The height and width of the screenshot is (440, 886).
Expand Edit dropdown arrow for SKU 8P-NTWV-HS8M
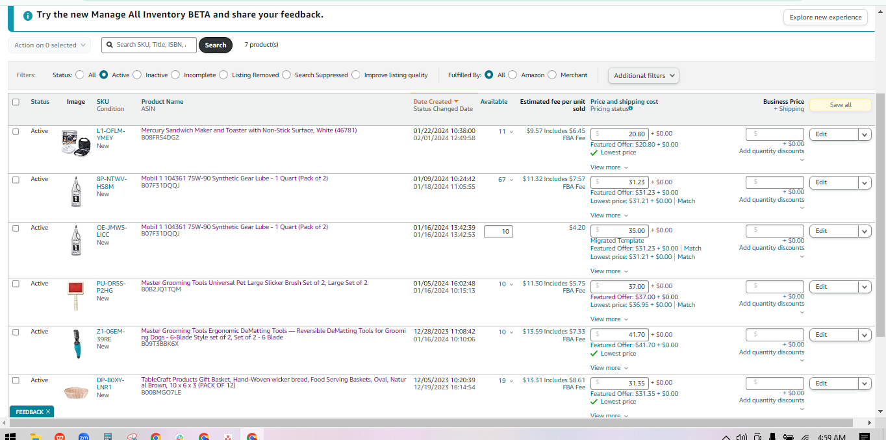pyautogui.click(x=865, y=183)
